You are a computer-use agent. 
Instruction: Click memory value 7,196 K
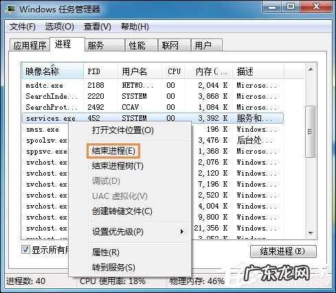[x=213, y=184]
